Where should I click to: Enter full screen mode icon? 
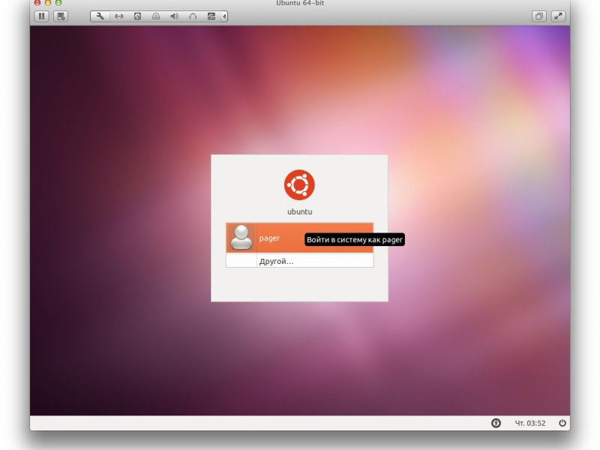[x=558, y=16]
